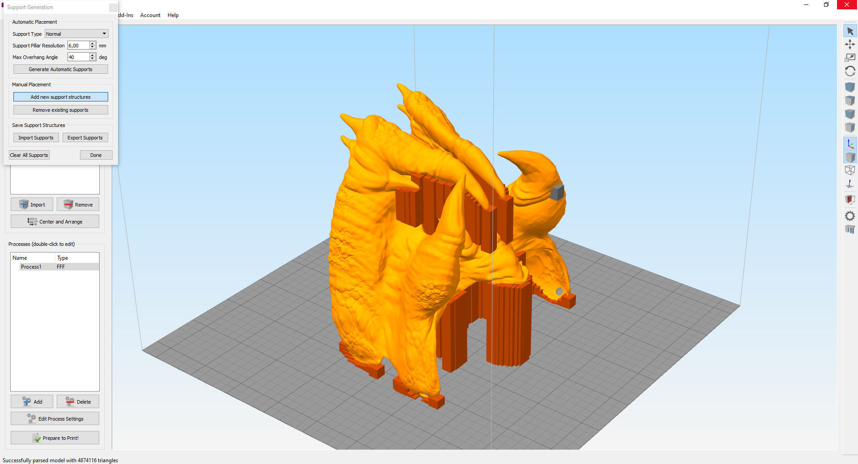
Task: Open the customize support structures tool
Action: pyautogui.click(x=850, y=229)
